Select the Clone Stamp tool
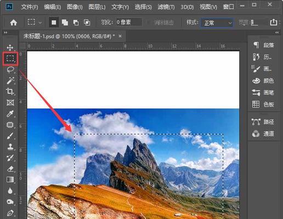283x219 pixels. pyautogui.click(x=10, y=147)
